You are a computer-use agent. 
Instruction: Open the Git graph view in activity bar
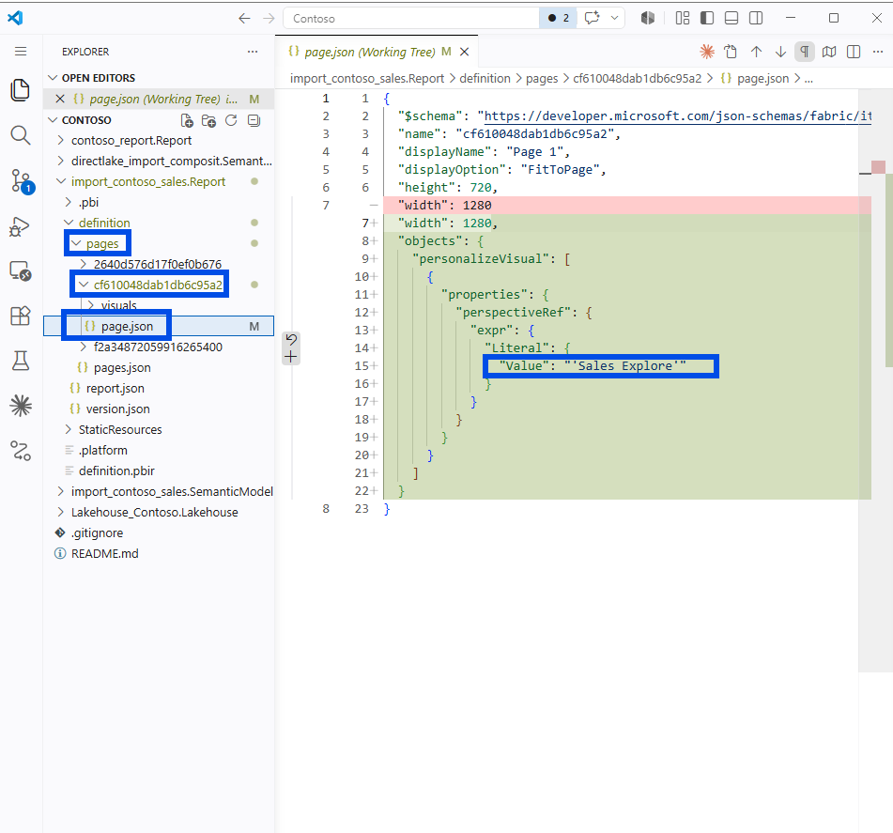(x=21, y=451)
